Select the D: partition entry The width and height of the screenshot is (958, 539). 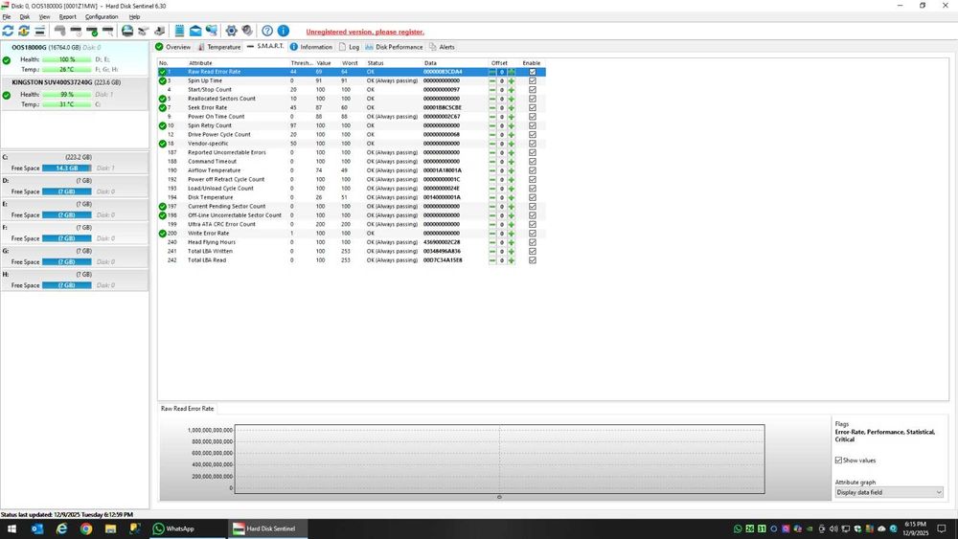tap(74, 186)
